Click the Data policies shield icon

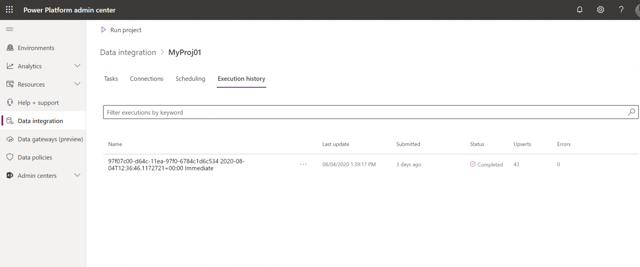tap(9, 157)
